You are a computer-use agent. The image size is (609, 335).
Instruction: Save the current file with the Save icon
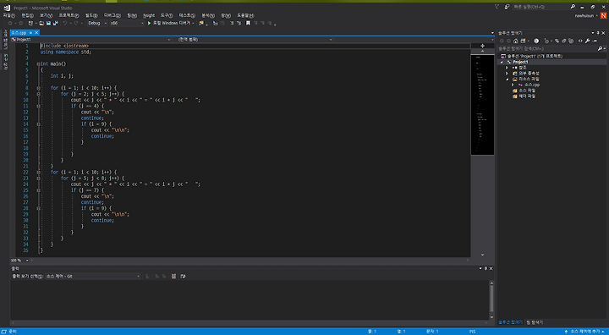[x=48, y=24]
